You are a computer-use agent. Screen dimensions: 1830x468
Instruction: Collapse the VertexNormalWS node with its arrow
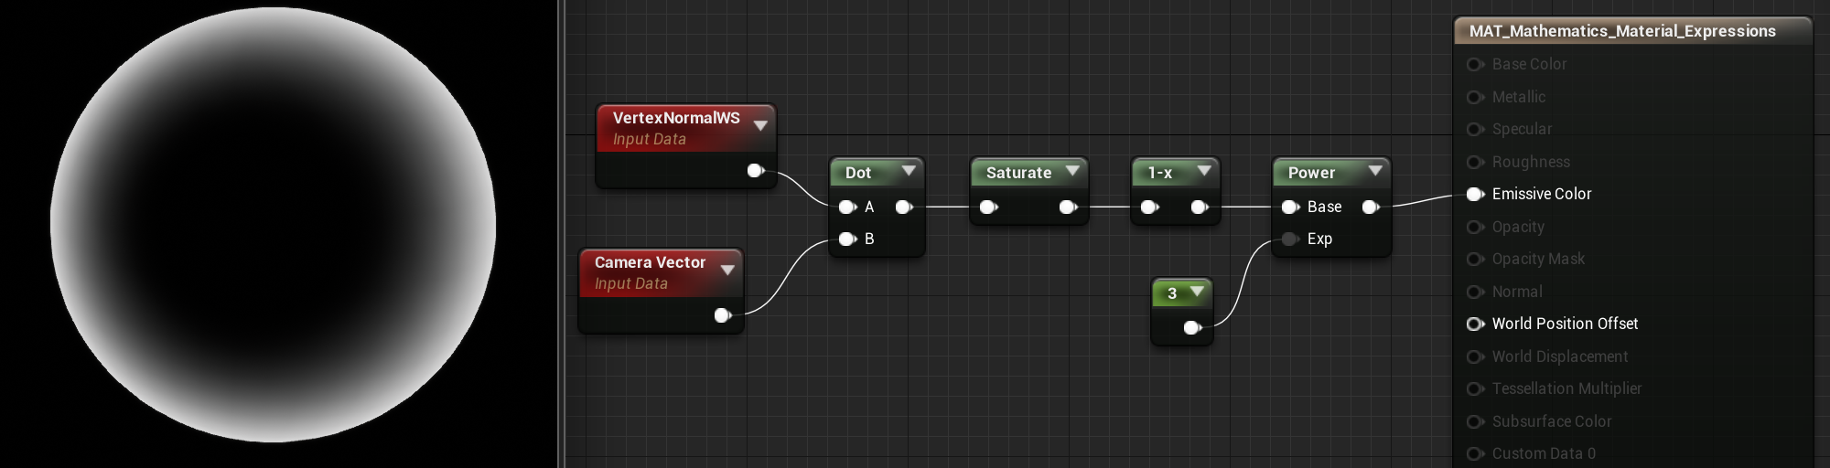pyautogui.click(x=760, y=125)
